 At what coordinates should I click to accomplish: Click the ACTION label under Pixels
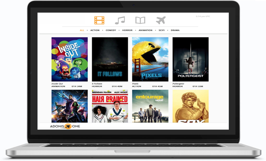pos(137,86)
